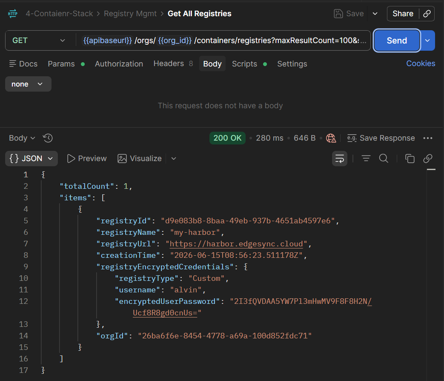Click the "my-harbor" registryName value

click(195, 232)
